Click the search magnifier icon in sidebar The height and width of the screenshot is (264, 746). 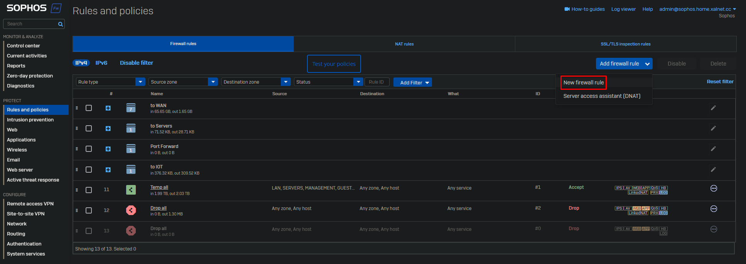60,24
